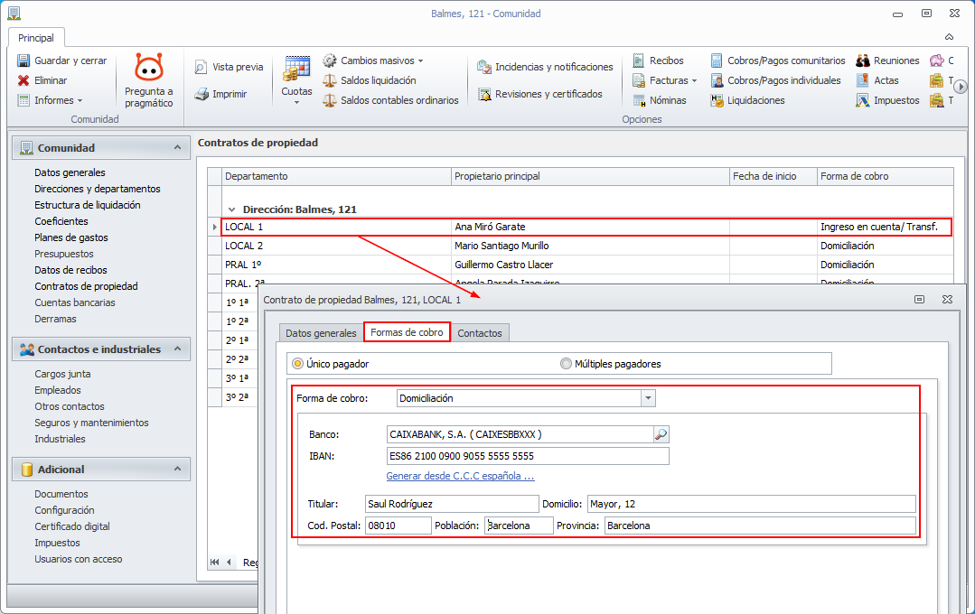Open Cobros/Pagos comunitarios icon
The image size is (975, 614).
717,60
